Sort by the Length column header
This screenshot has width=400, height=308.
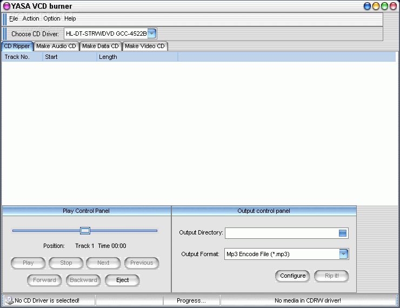pyautogui.click(x=137, y=57)
